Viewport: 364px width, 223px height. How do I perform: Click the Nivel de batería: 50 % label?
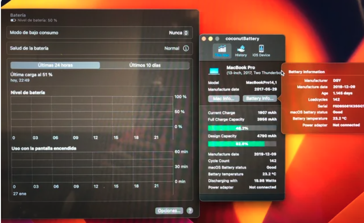37,21
